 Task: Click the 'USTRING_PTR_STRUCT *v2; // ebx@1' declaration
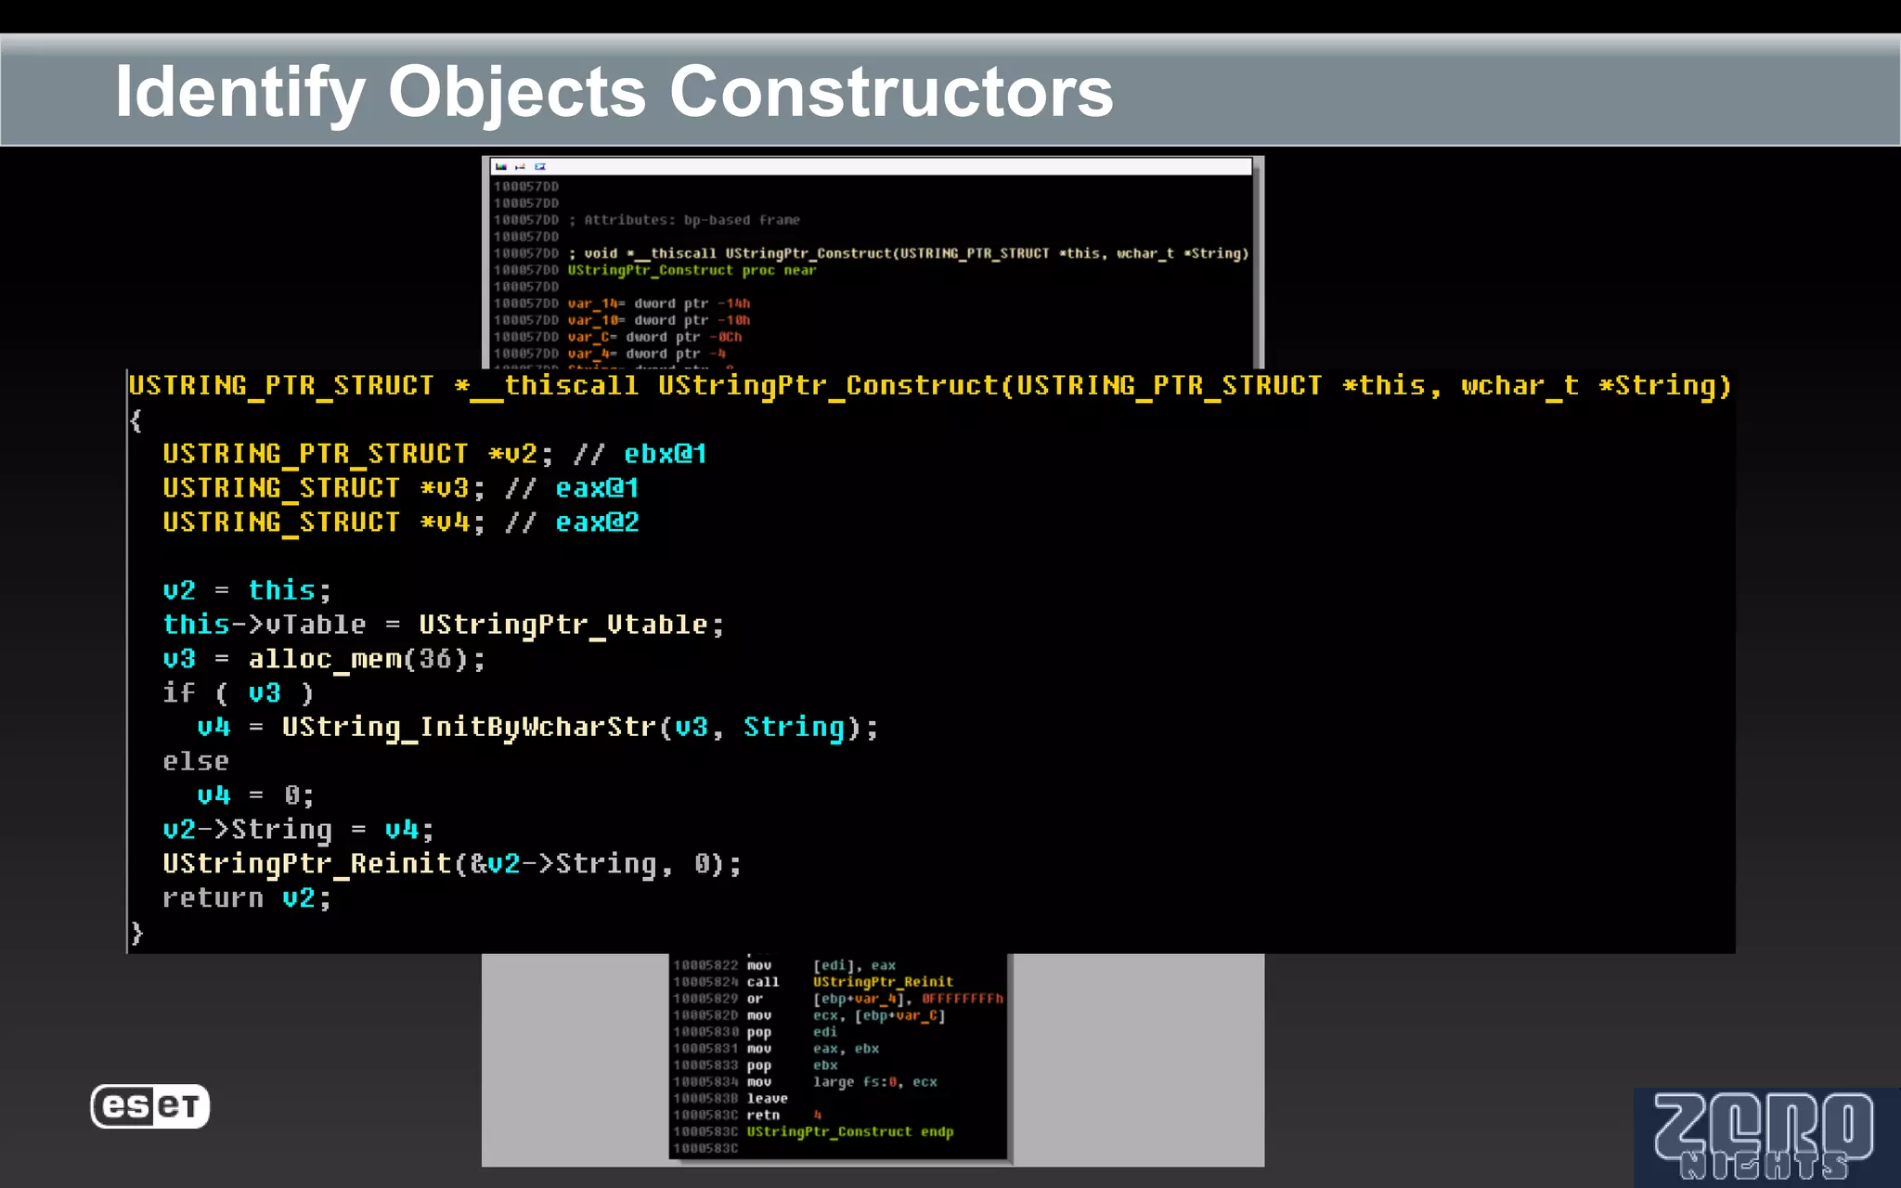pos(434,454)
